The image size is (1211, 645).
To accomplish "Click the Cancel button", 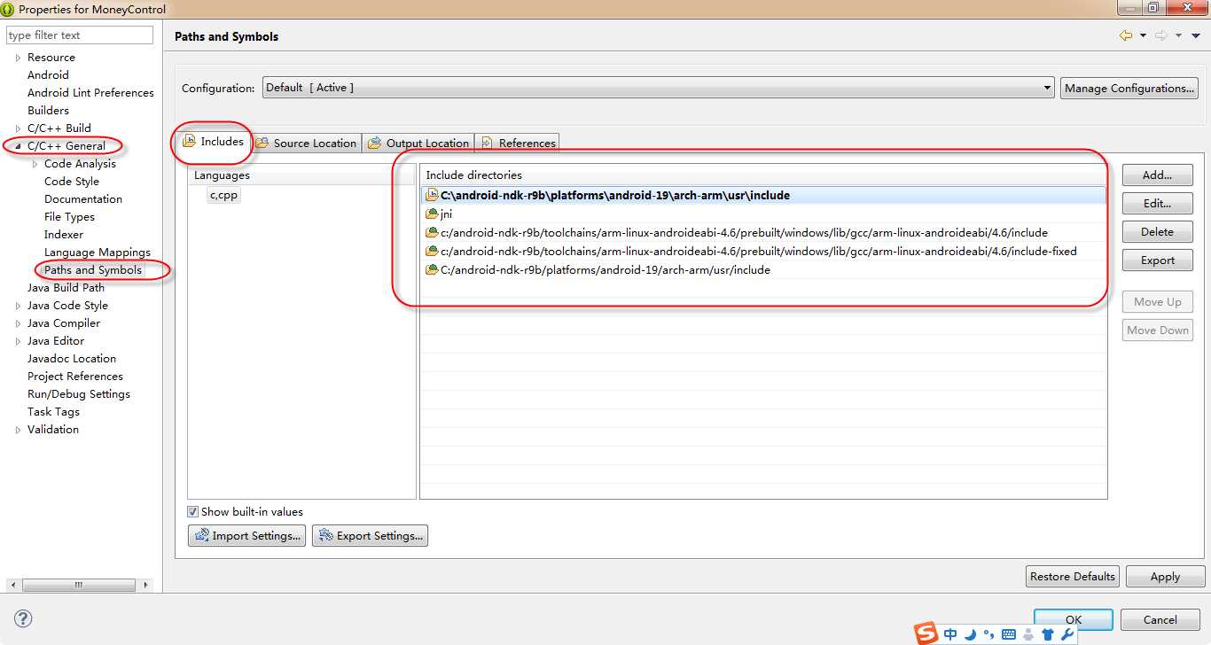I will pos(1160,619).
